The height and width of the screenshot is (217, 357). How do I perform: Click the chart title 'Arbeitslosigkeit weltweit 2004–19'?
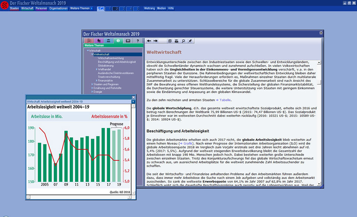tap(58, 107)
